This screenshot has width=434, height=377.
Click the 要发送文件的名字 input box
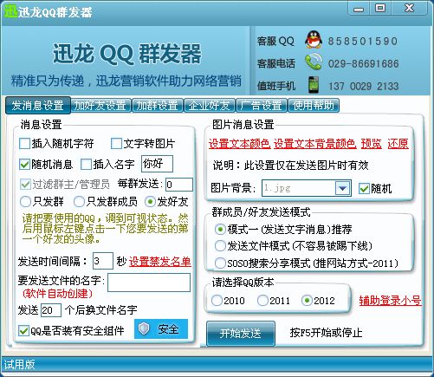tap(149, 283)
